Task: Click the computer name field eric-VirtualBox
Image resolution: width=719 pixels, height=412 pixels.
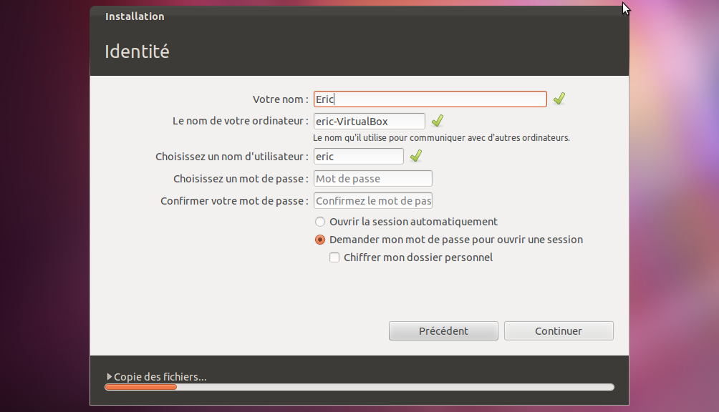Action: (x=369, y=122)
